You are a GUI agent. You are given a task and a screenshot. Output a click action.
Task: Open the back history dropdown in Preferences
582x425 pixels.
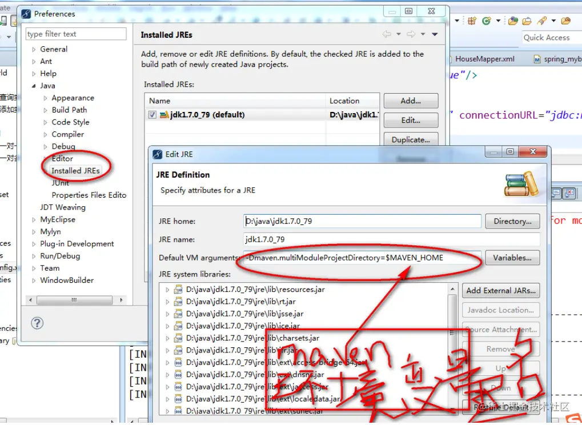(398, 34)
